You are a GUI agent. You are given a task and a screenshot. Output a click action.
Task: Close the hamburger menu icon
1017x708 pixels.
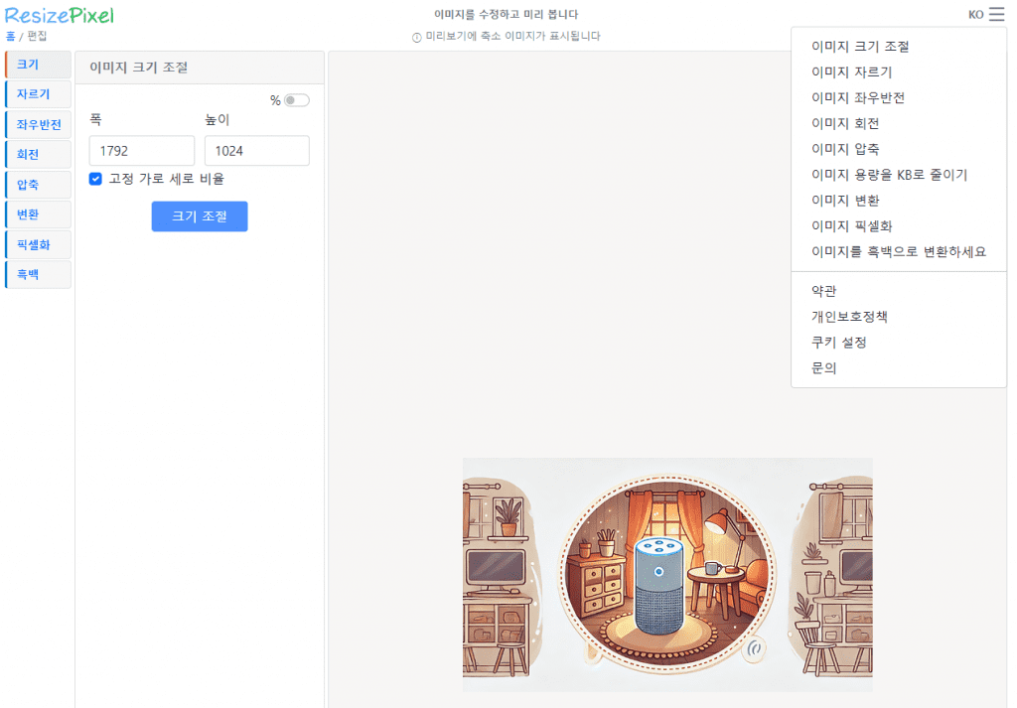[996, 15]
